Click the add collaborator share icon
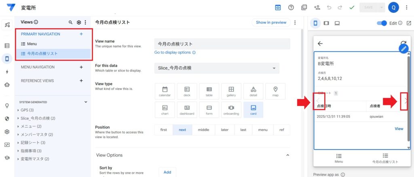Viewport: 414px width, 177px height. point(317,7)
